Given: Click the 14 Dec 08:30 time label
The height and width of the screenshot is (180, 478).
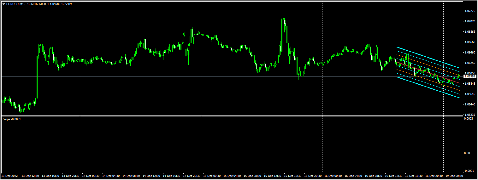Looking at the screenshot, I should coord(131,176).
